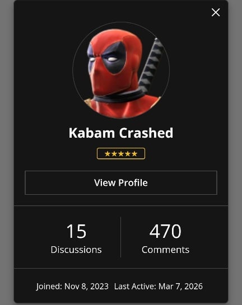Click the last star in rank badge

(x=134, y=154)
